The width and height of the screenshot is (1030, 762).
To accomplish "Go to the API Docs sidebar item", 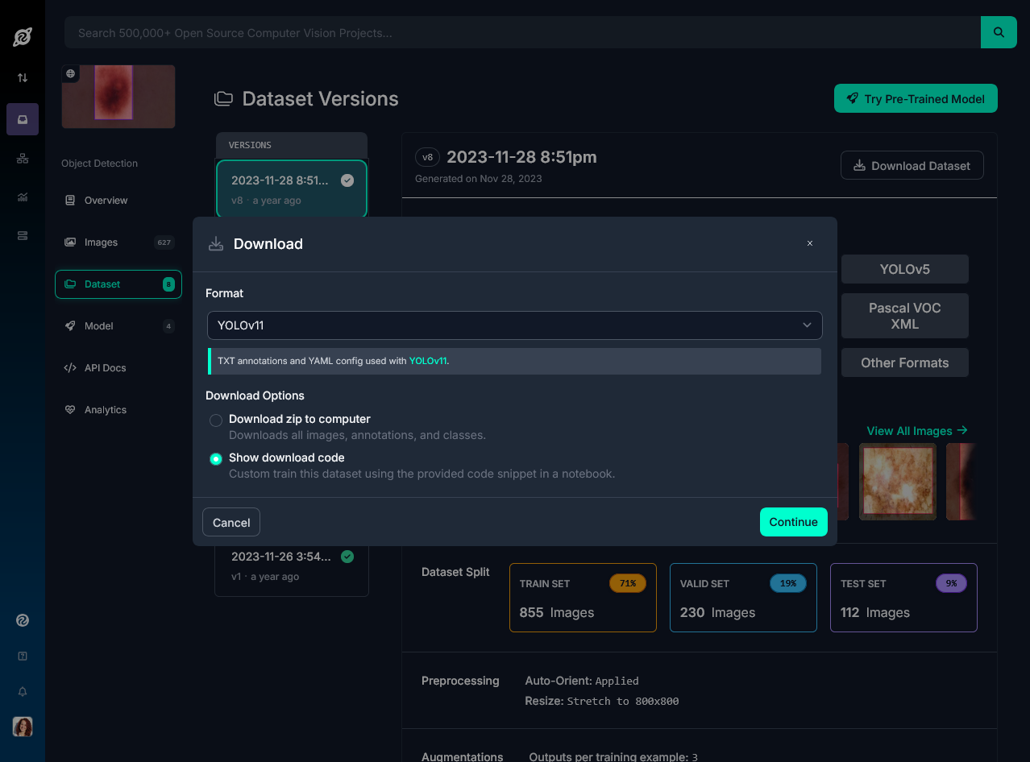I will (x=105, y=368).
